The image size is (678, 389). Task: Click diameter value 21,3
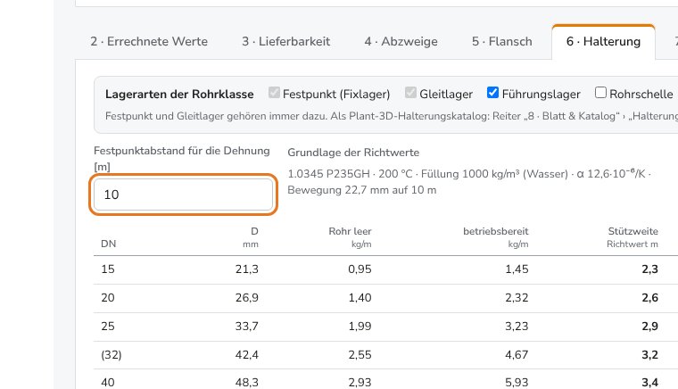click(x=247, y=269)
